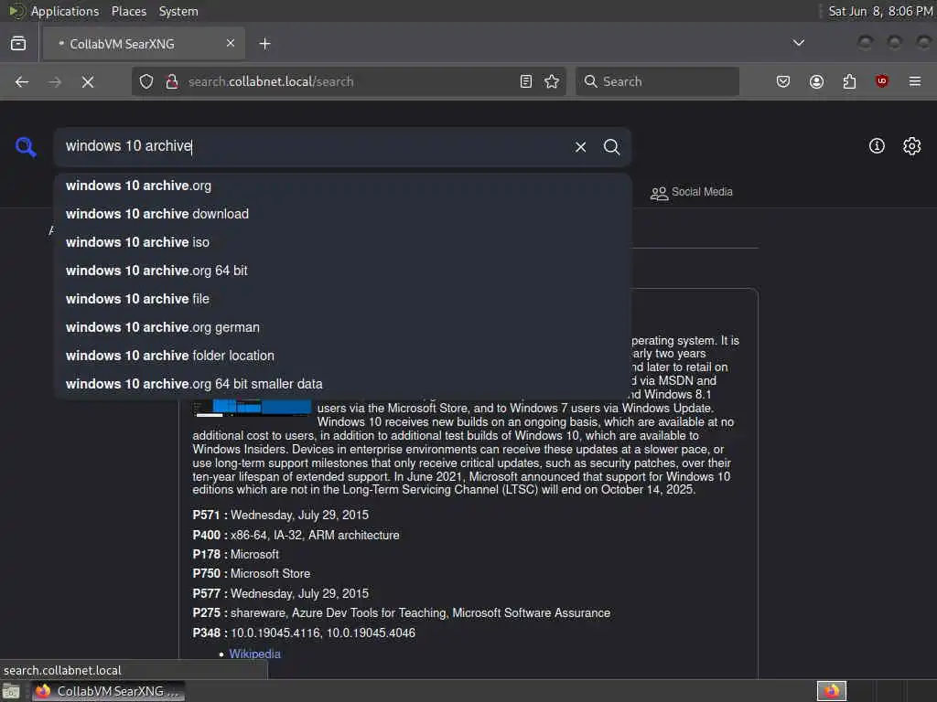Select CollabVM SearXNG taskbar window button
937x702 pixels.
pos(108,691)
